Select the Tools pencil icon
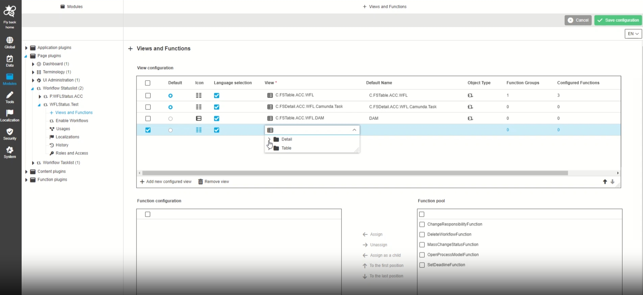643x295 pixels. 10,95
